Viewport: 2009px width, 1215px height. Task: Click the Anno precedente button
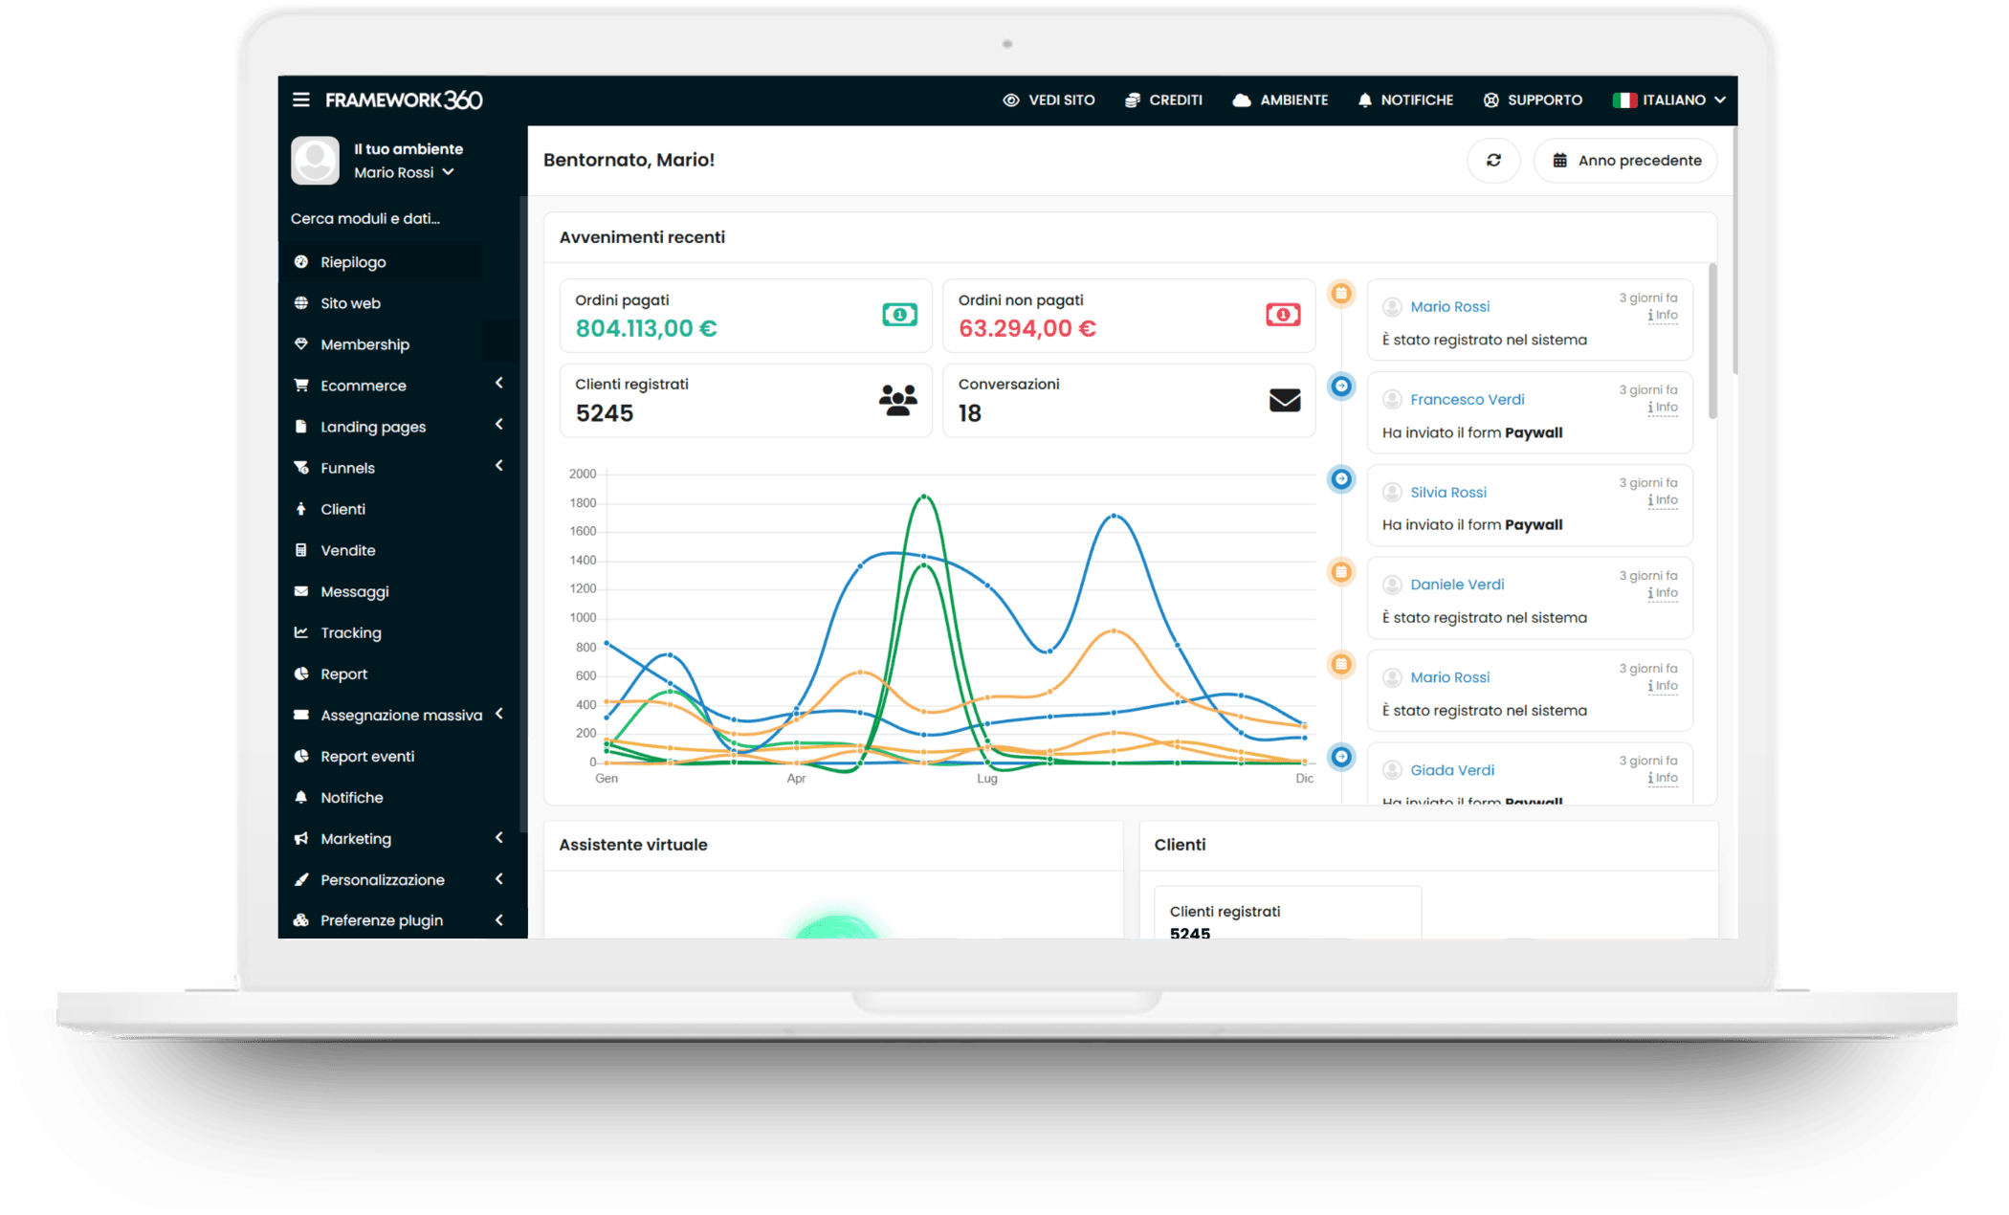pyautogui.click(x=1625, y=161)
